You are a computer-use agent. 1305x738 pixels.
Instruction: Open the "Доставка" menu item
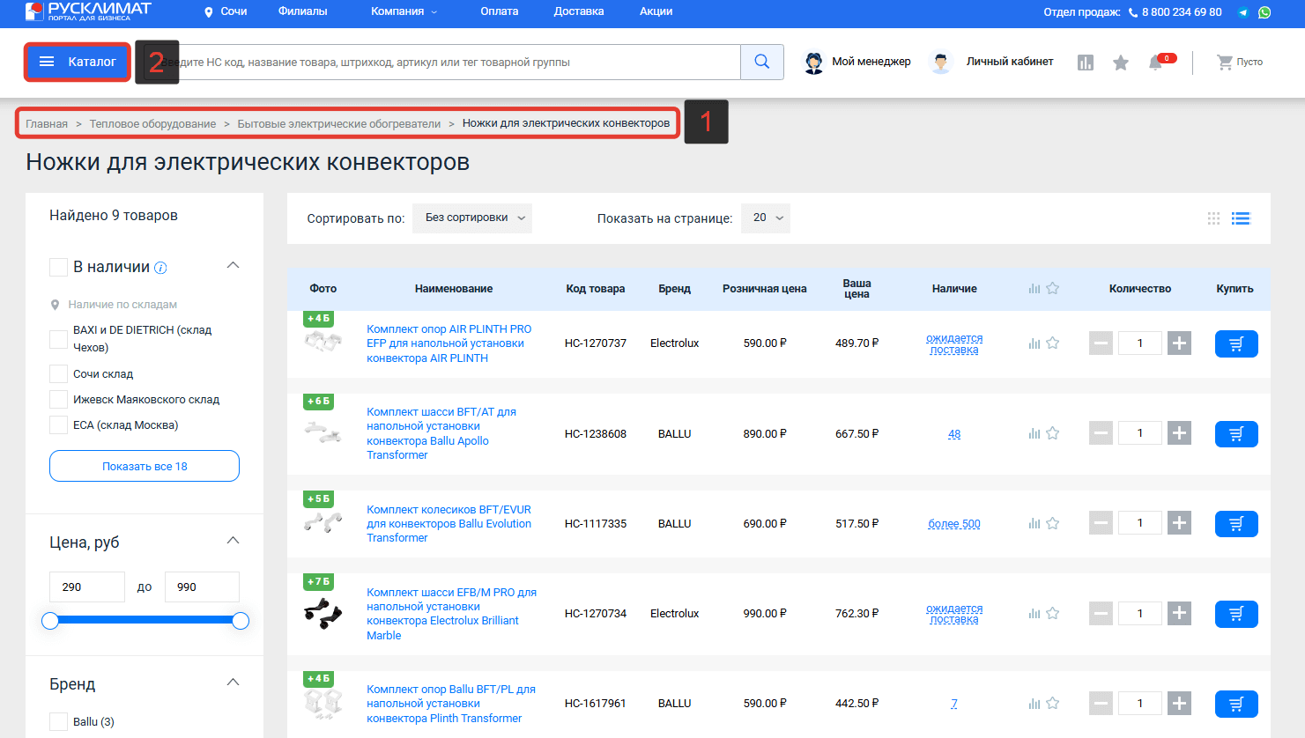[579, 11]
